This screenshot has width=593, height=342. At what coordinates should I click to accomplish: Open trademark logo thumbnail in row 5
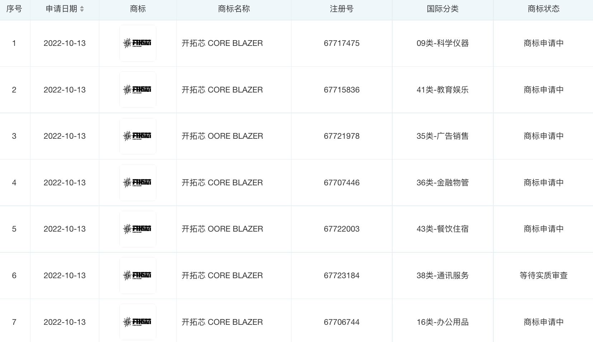(x=138, y=229)
